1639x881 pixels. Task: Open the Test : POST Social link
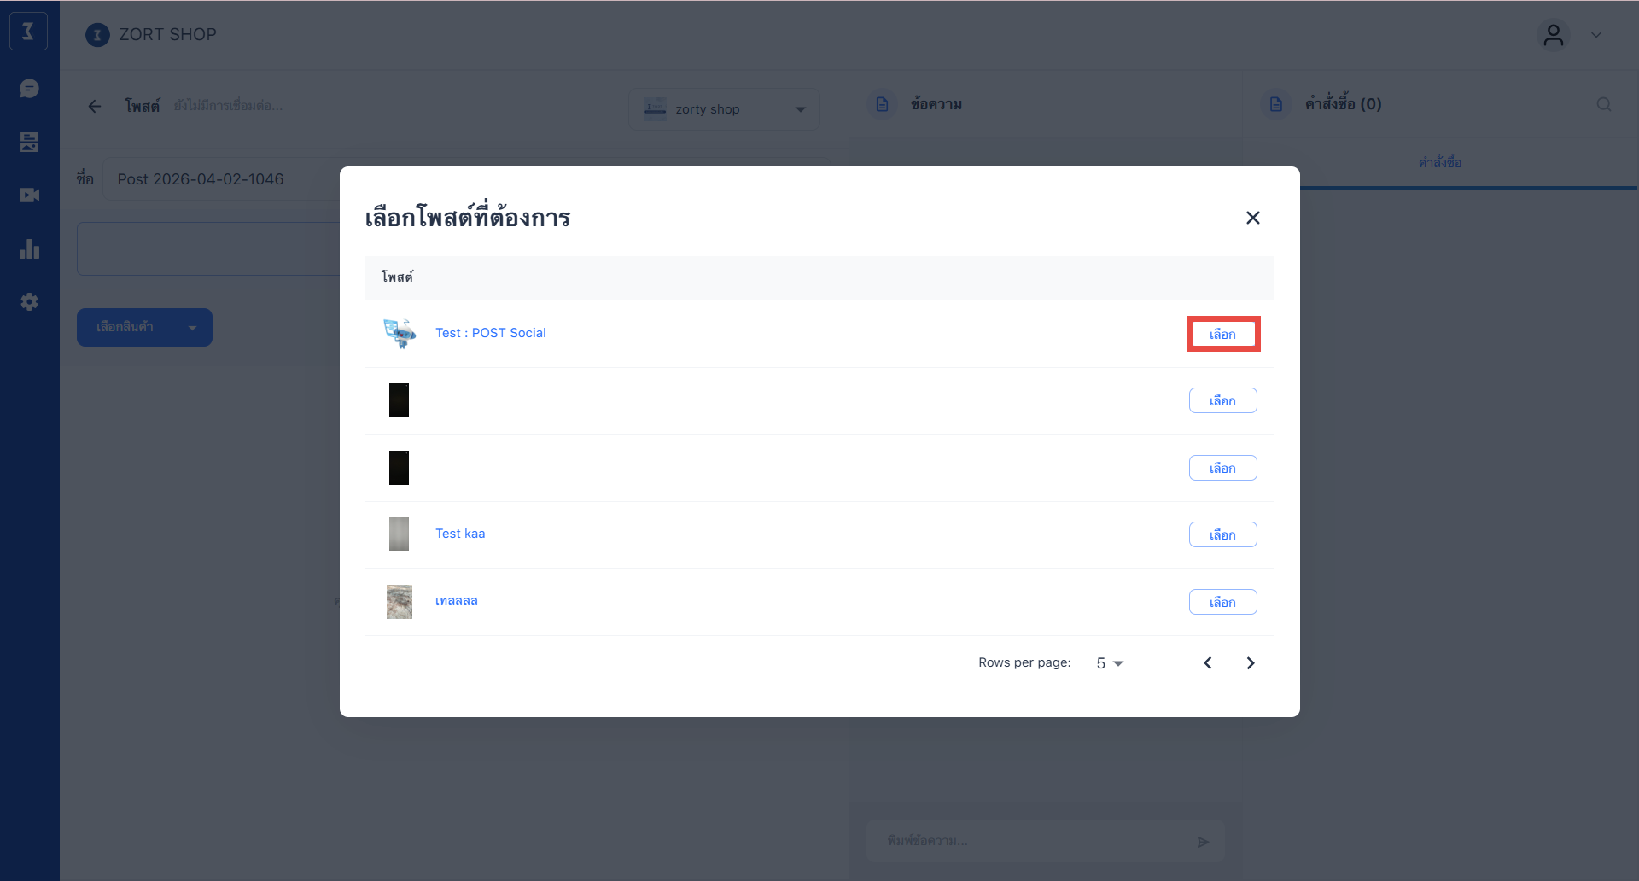coord(490,333)
